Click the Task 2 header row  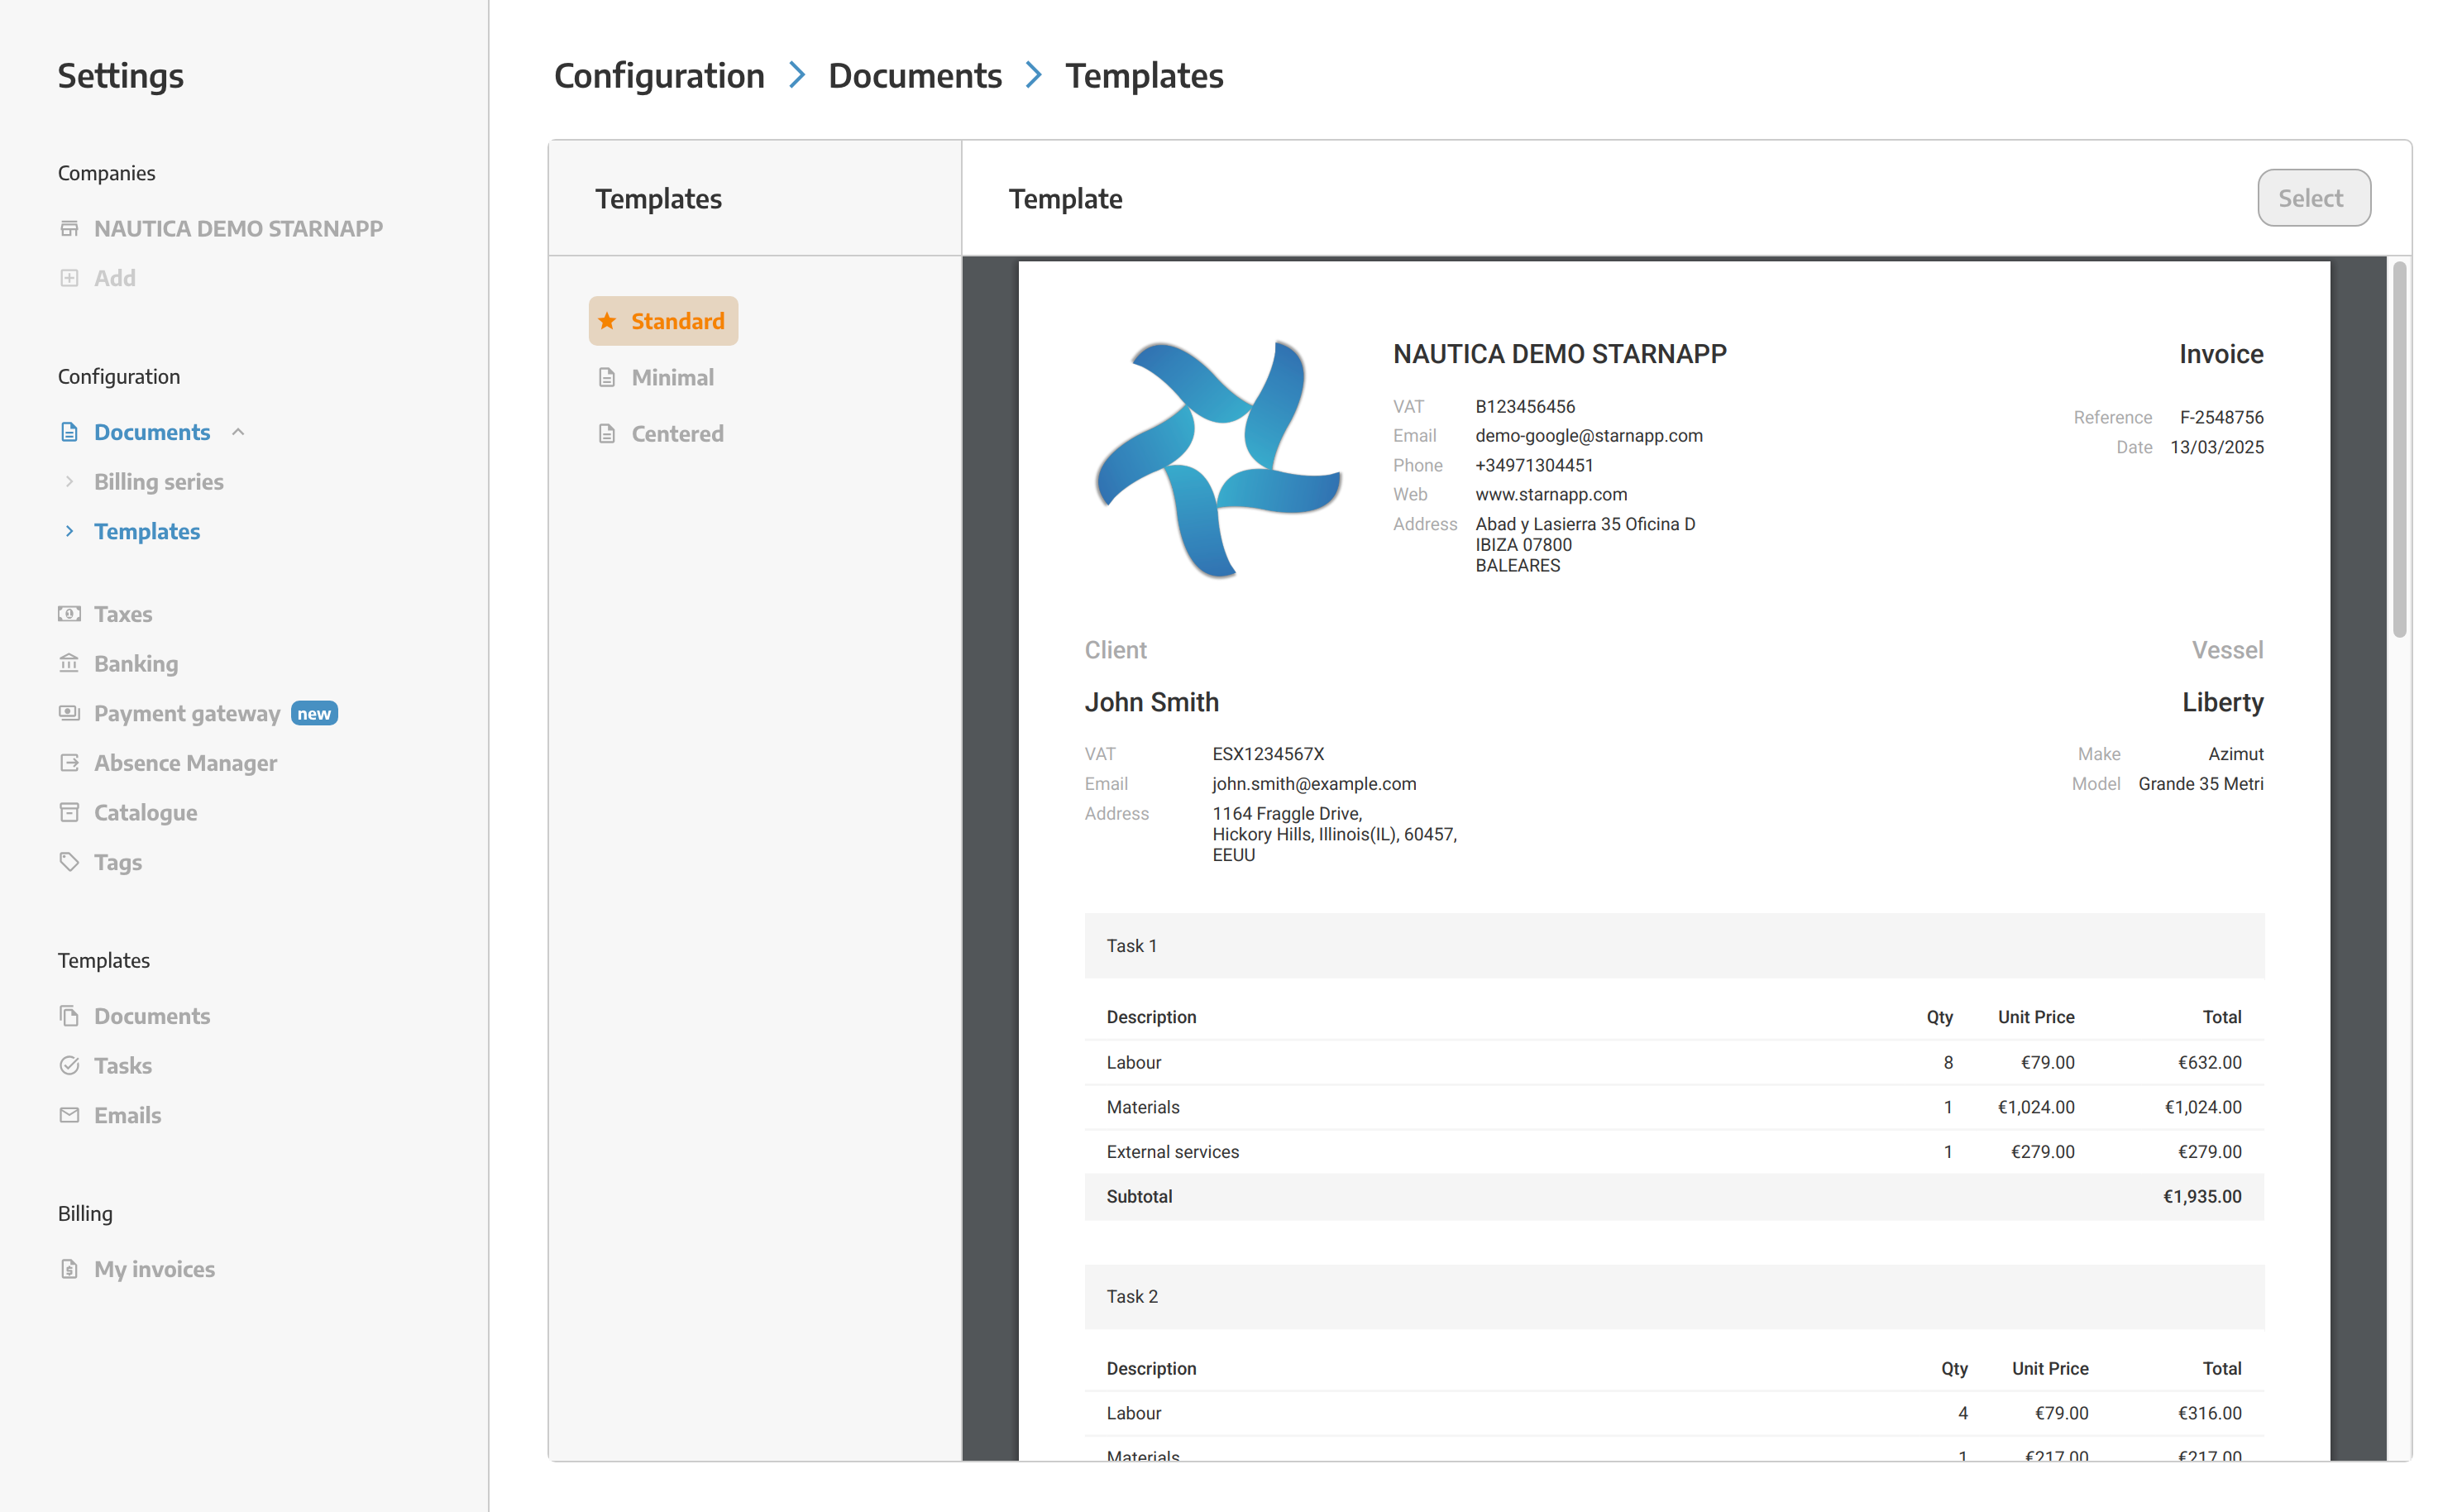click(x=1675, y=1297)
